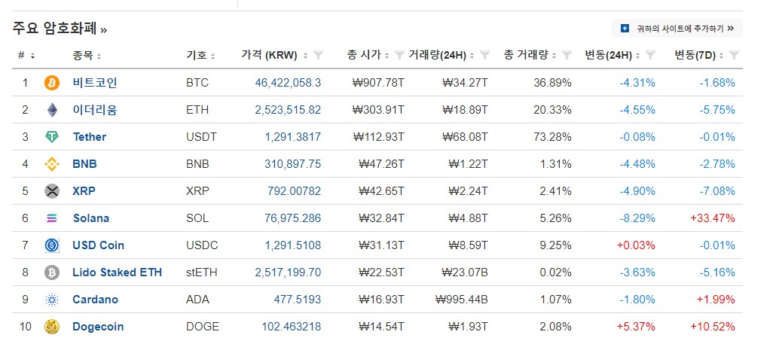Click the XRP black logo icon

pos(52,191)
